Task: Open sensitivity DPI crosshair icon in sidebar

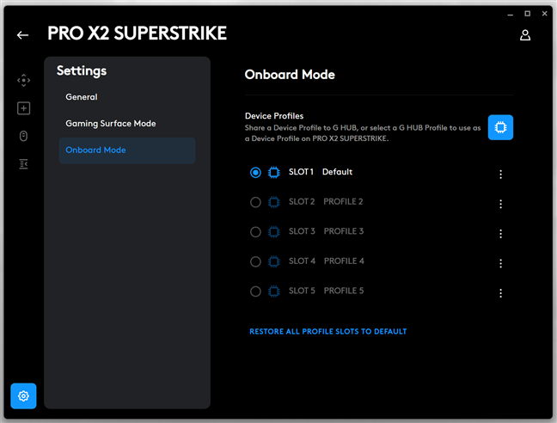Action: pos(23,80)
